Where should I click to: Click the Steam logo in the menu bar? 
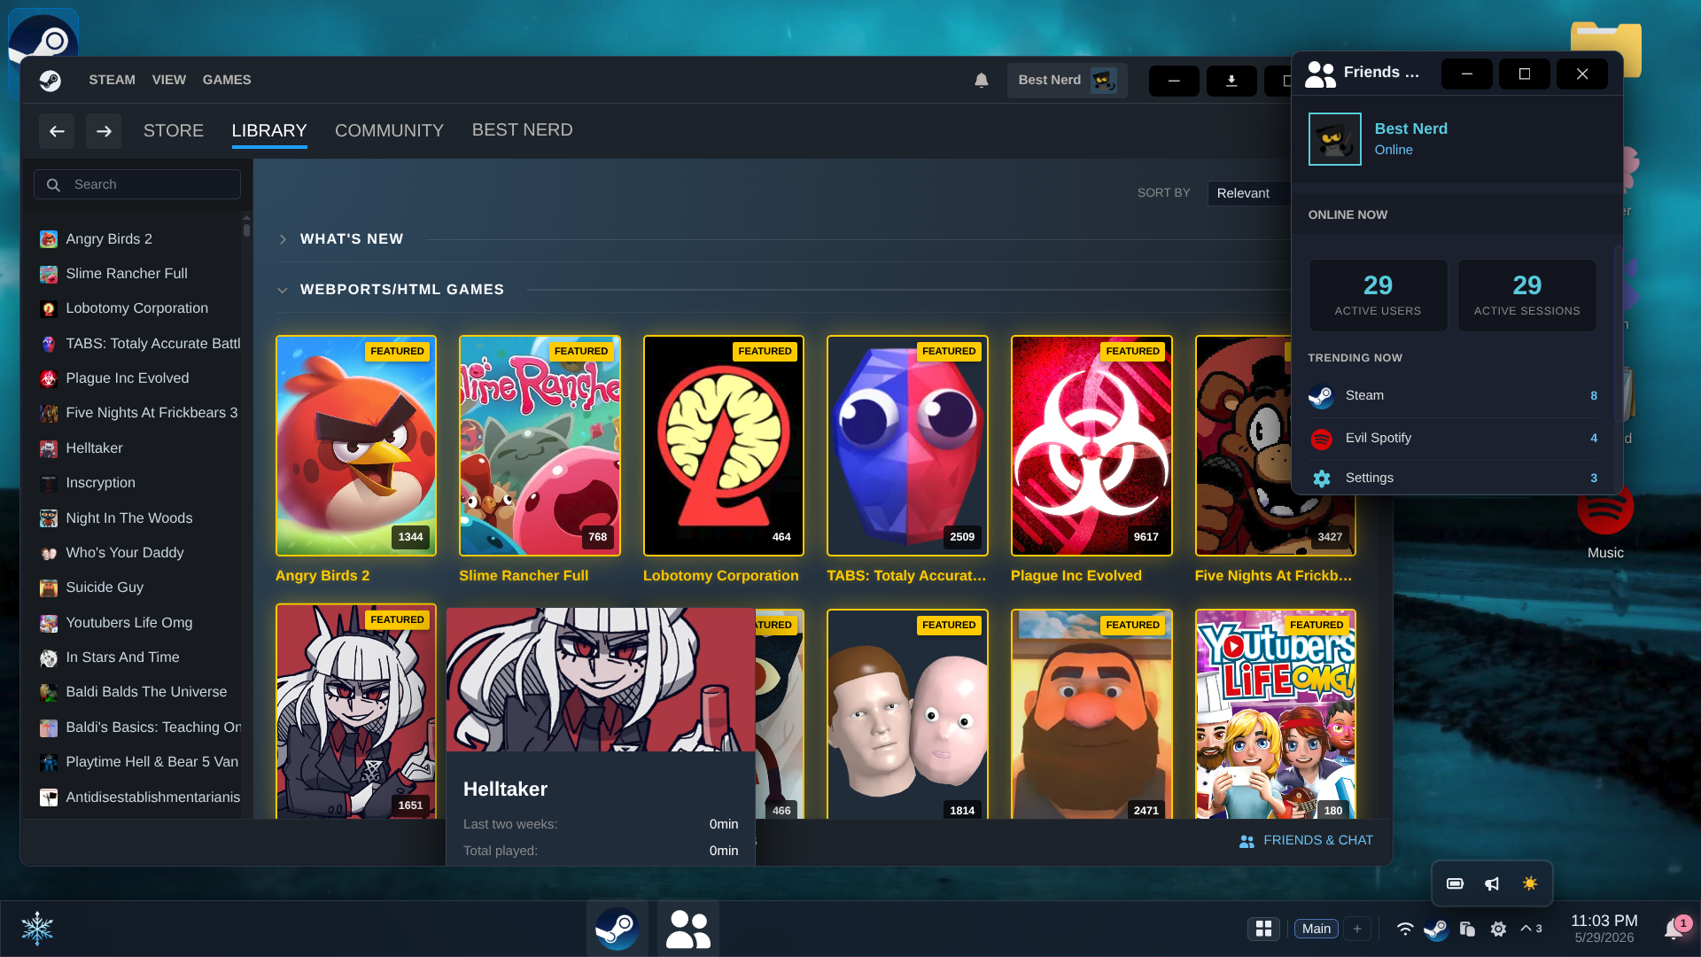[x=50, y=81]
